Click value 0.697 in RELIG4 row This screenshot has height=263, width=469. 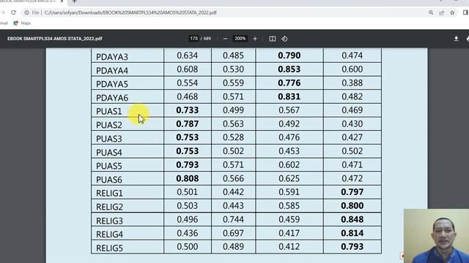tap(233, 233)
